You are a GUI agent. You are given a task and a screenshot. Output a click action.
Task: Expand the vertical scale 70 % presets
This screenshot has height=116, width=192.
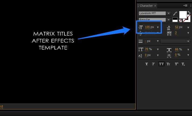[x=158, y=50]
